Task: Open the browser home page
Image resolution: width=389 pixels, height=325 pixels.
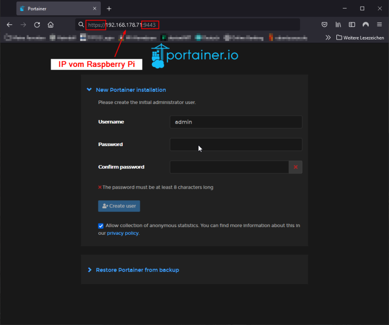Action: pos(51,25)
